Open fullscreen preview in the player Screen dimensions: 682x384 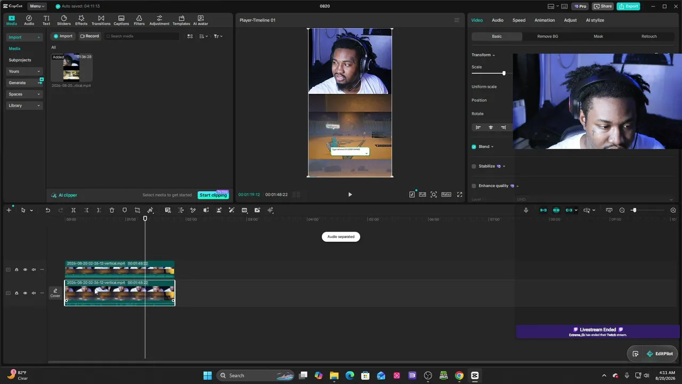[459, 195]
